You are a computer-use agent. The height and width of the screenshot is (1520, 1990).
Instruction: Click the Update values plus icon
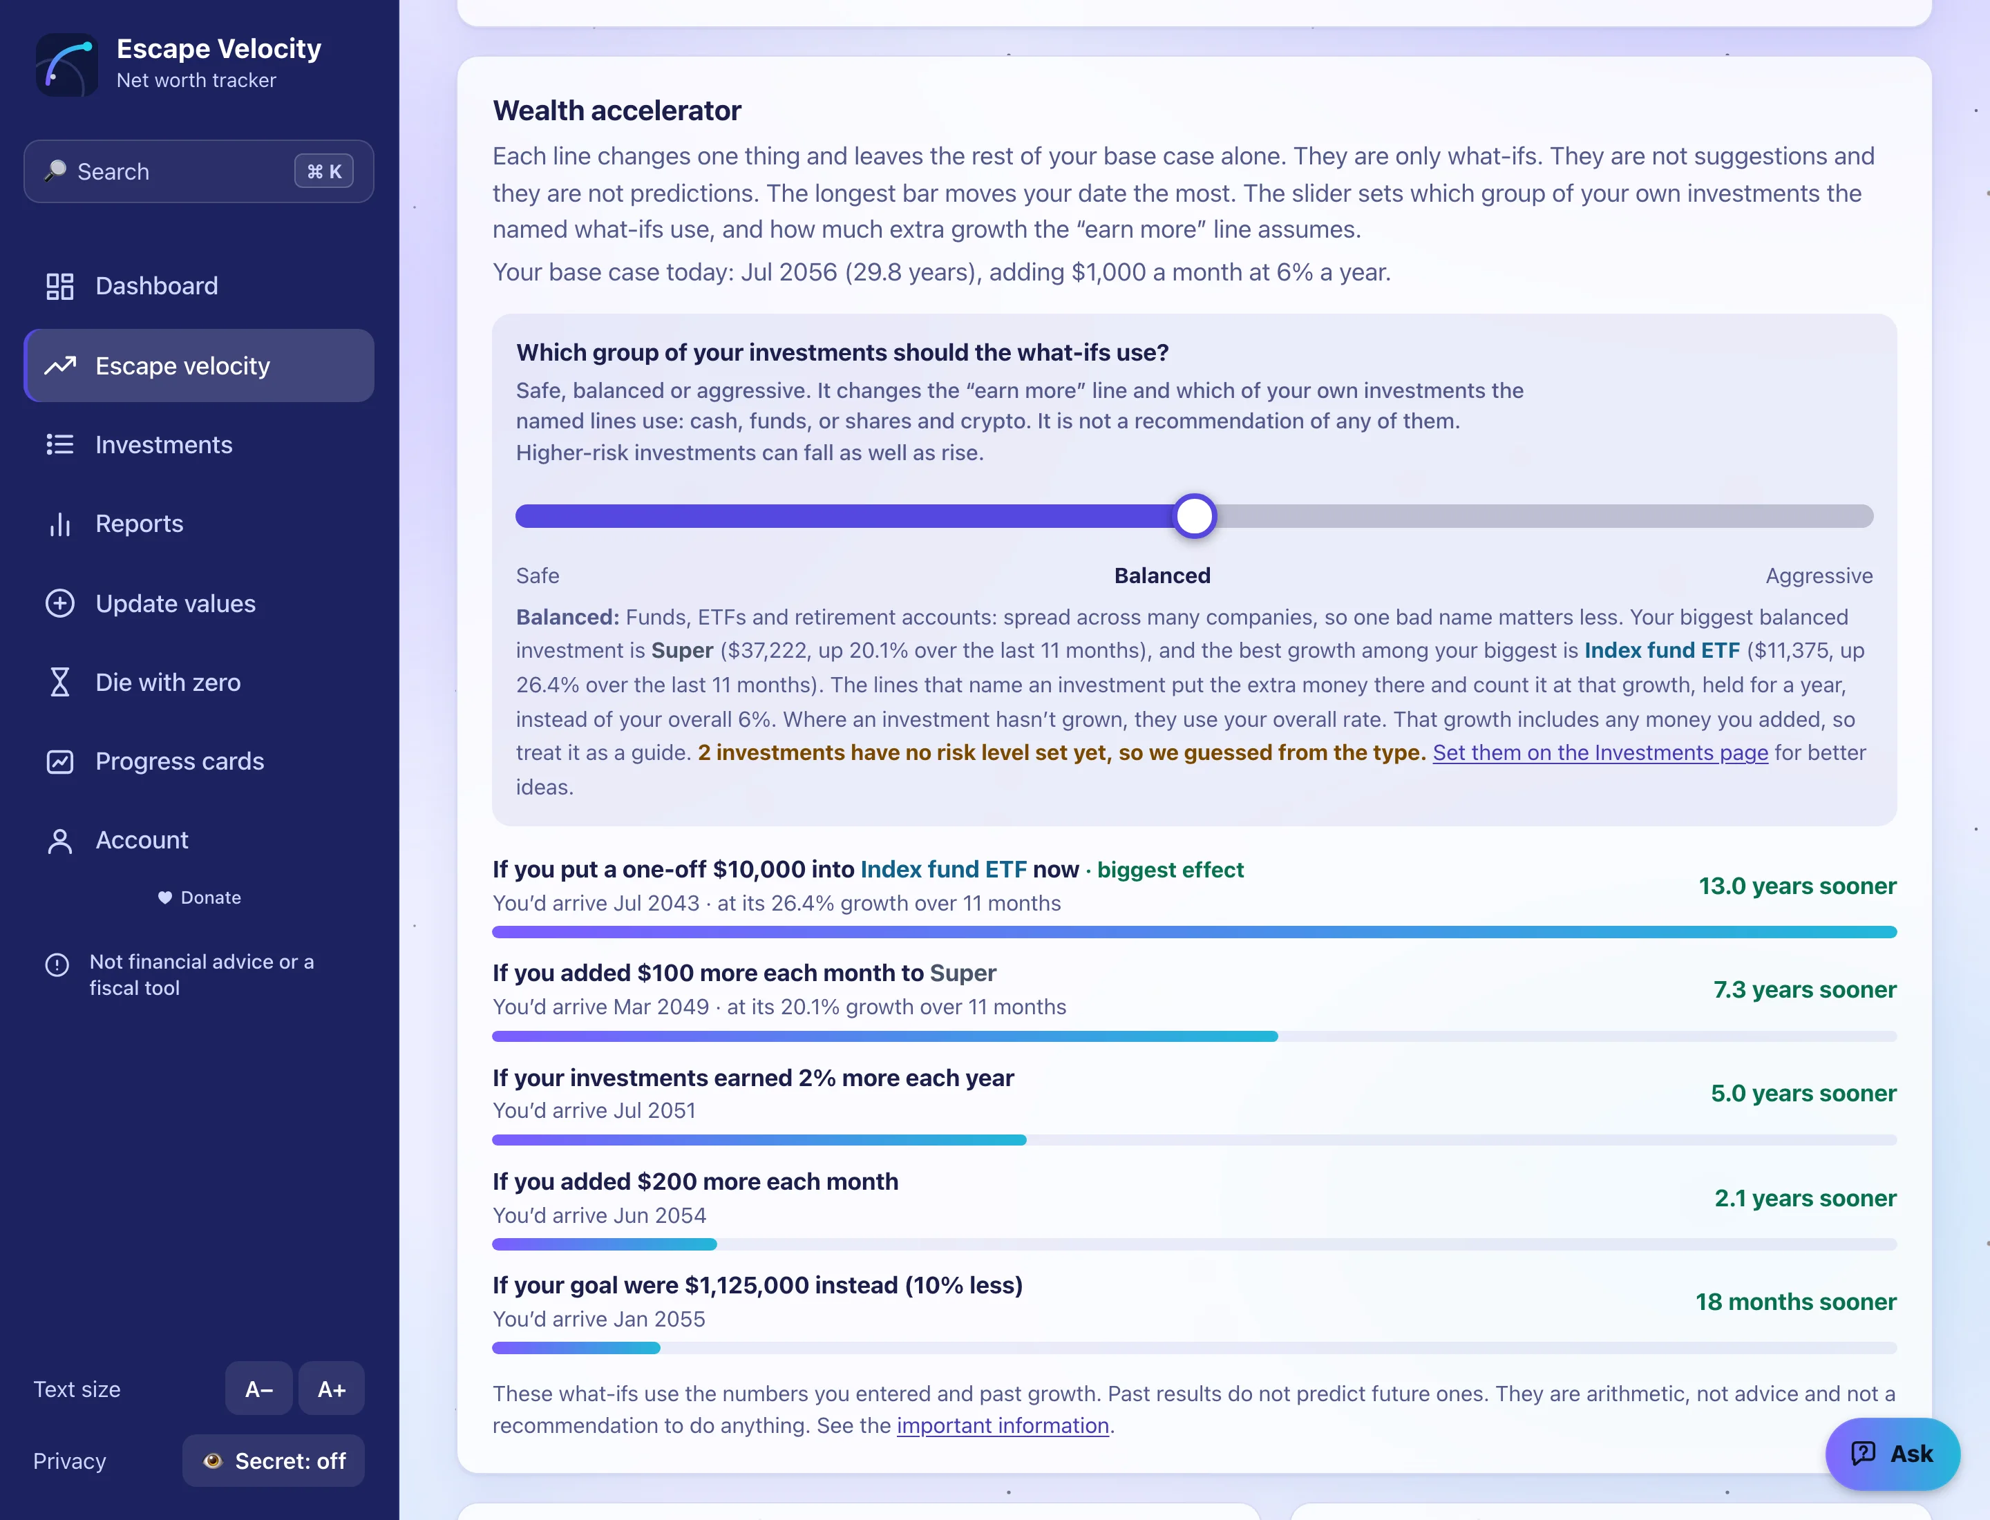point(59,603)
